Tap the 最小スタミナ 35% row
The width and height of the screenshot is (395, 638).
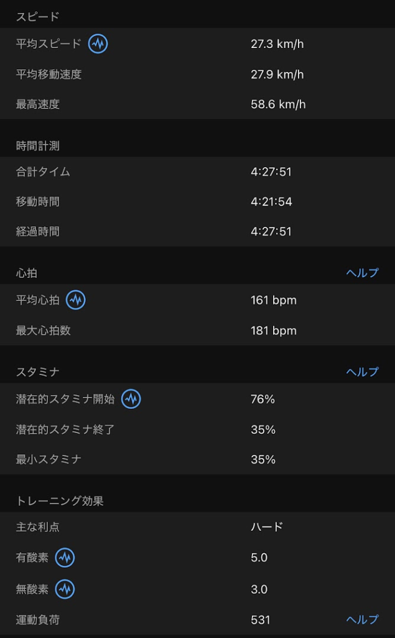197,460
